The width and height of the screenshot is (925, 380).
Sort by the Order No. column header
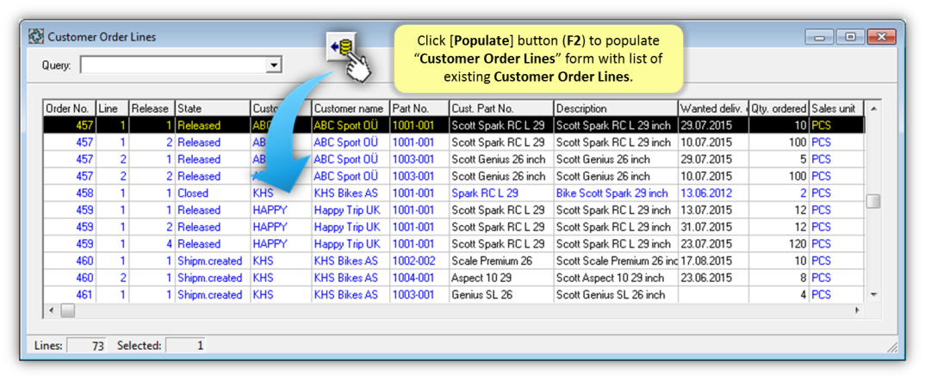click(x=71, y=108)
